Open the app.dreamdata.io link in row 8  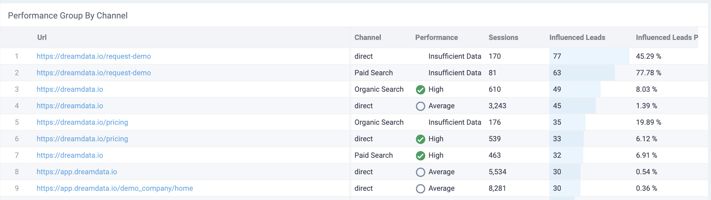77,172
